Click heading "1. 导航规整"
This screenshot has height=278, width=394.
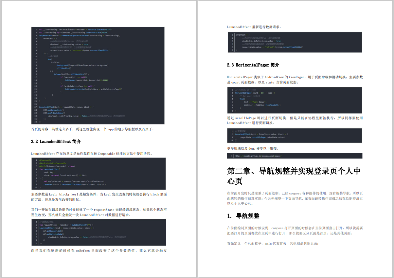pyautogui.click(x=243, y=216)
